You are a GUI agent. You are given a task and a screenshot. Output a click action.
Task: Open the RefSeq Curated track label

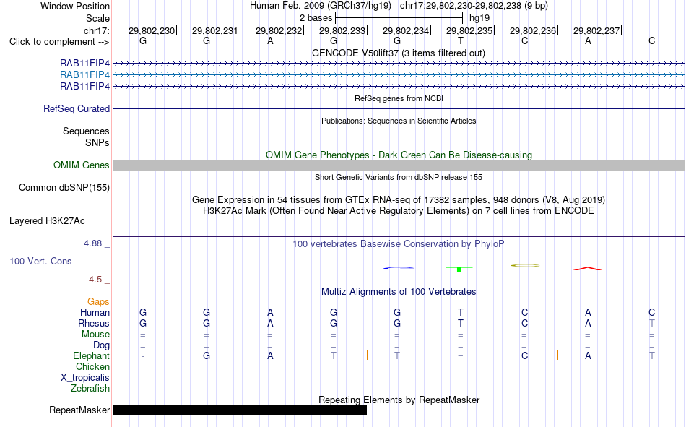click(77, 108)
